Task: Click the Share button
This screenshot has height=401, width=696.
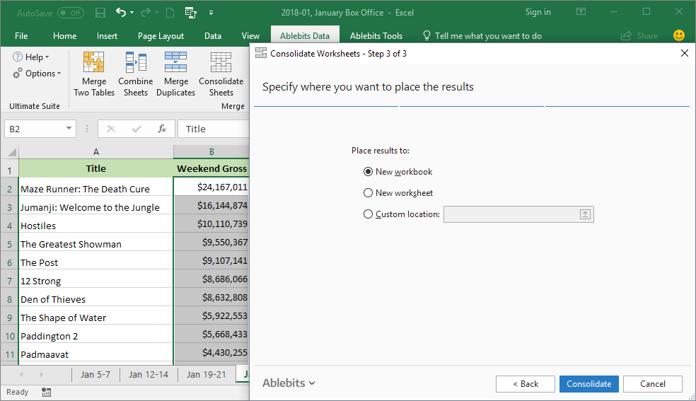Action: (x=639, y=36)
